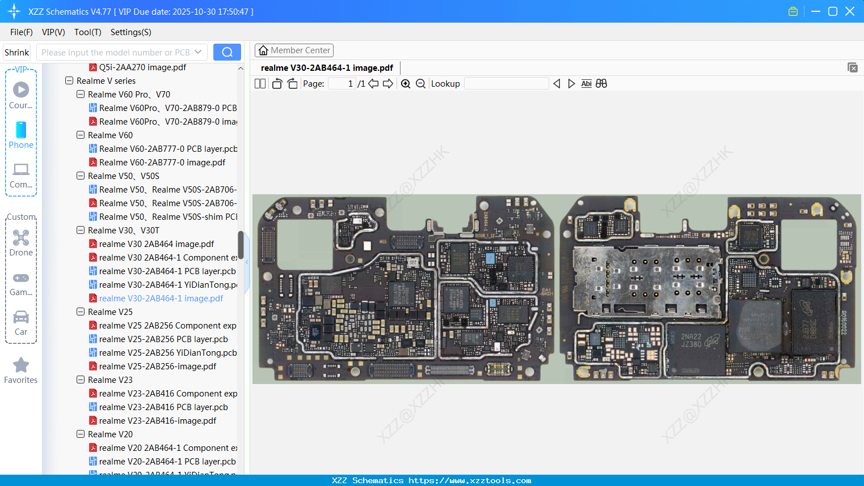Click the tree panel vertical scrollbar
Screen dimensions: 864x486
click(241, 245)
